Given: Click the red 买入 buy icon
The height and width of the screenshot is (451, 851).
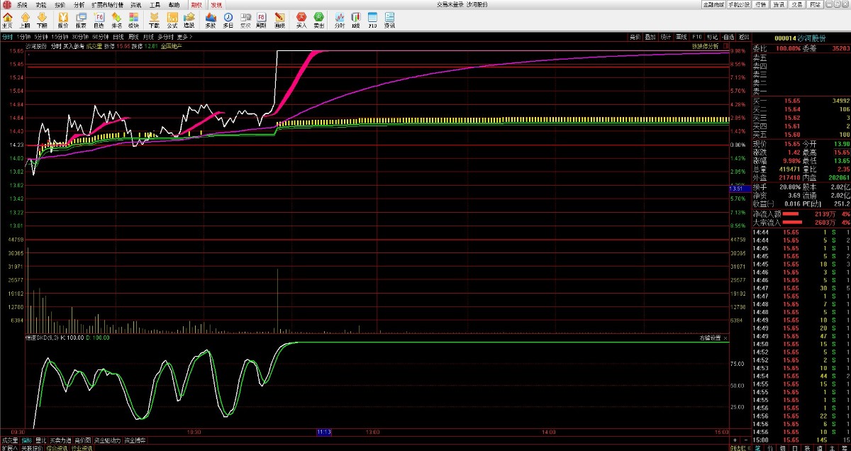Looking at the screenshot, I should [x=301, y=19].
